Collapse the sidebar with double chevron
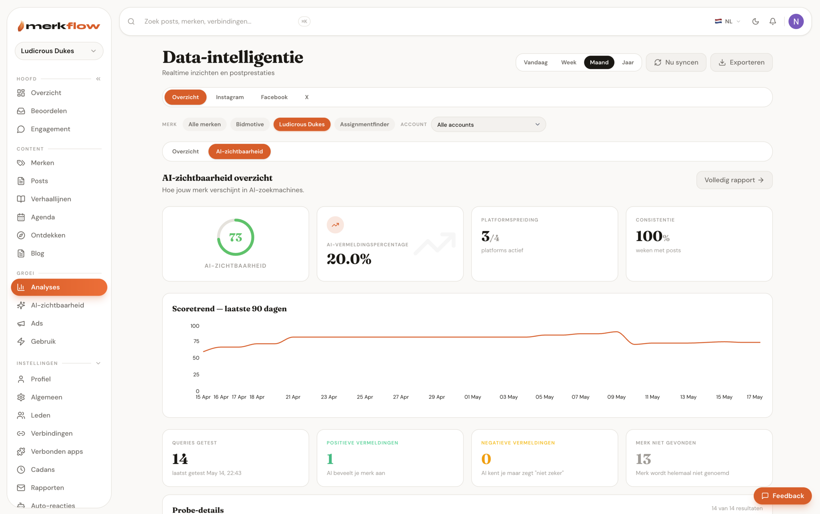820x514 pixels. point(98,79)
